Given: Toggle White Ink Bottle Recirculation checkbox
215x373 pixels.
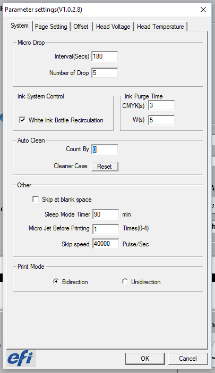Looking at the screenshot, I should point(22,120).
